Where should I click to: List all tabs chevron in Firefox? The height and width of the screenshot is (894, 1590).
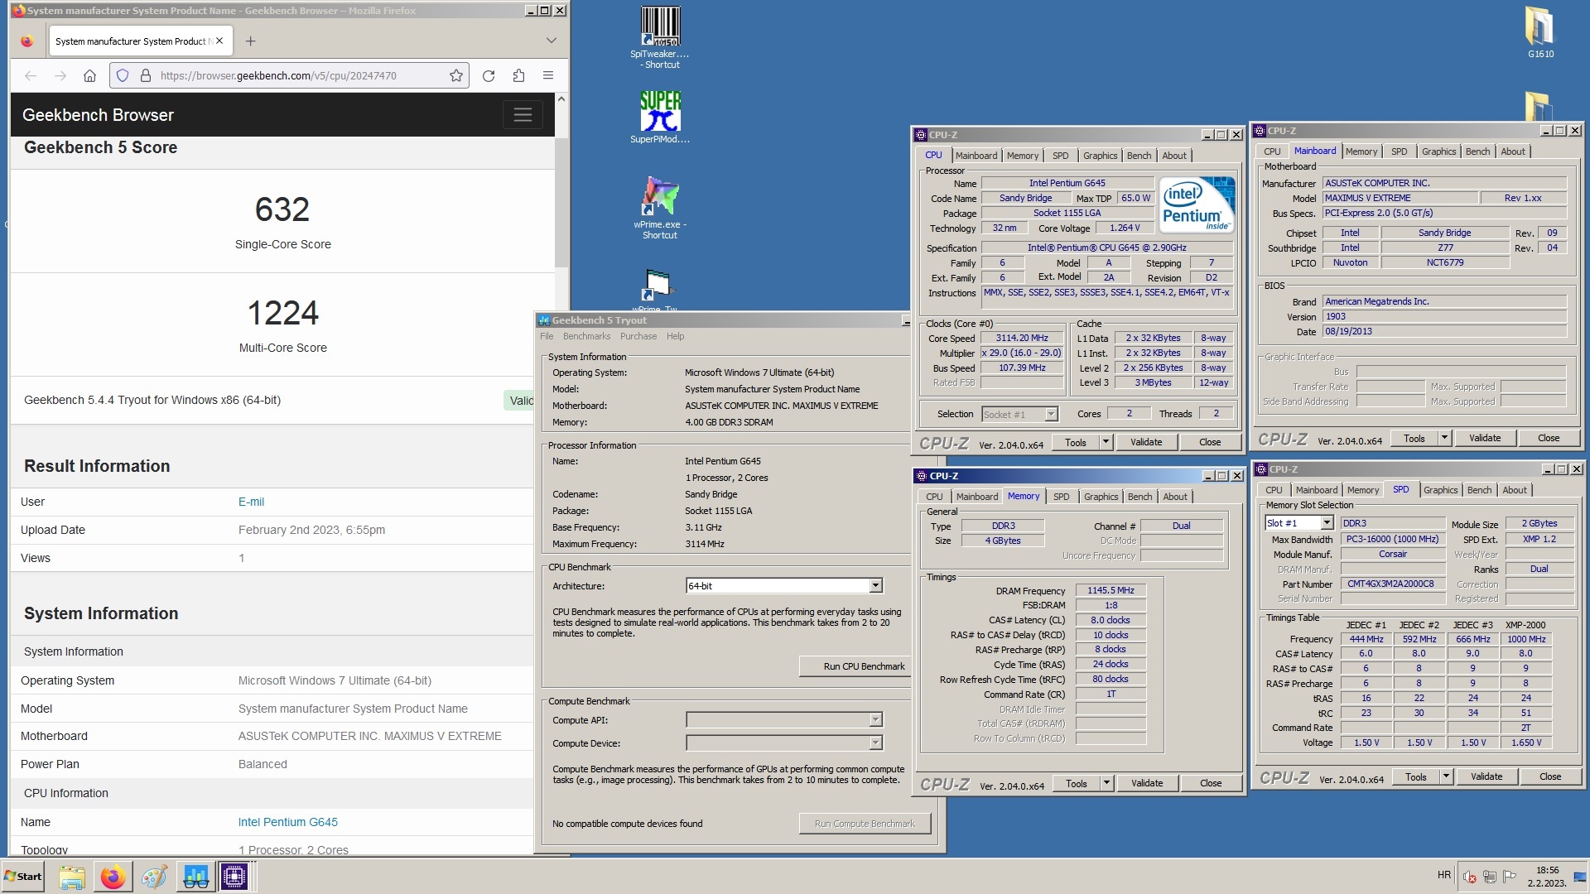(x=552, y=41)
